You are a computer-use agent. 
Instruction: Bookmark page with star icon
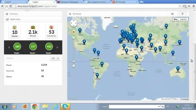point(180,6)
